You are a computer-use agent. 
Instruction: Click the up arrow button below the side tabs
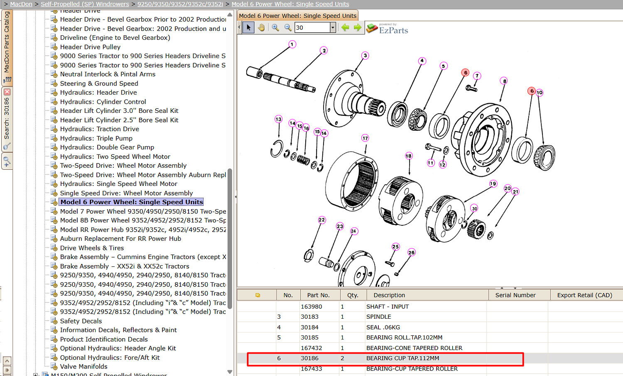7,361
